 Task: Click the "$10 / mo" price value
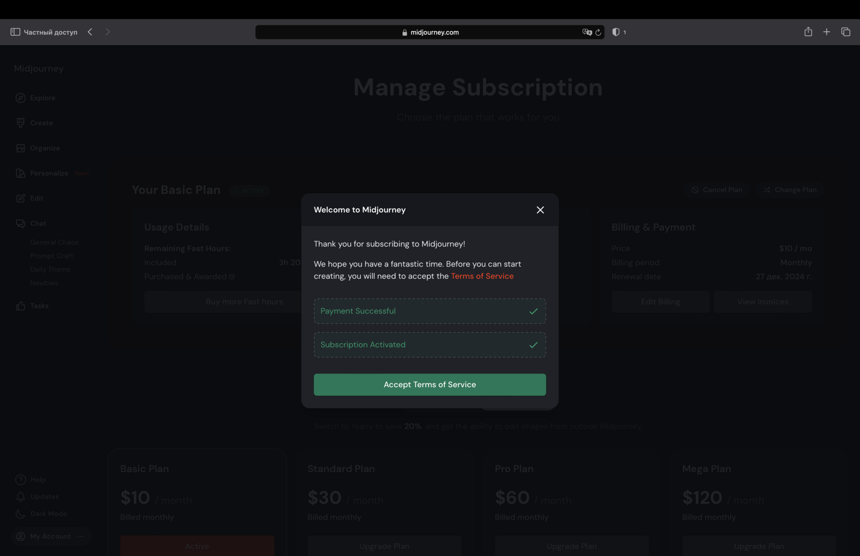(795, 249)
